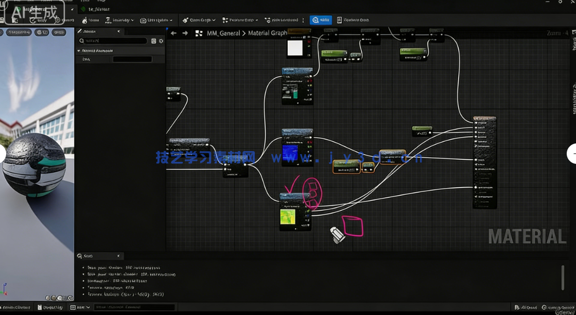Click the magnifier icon of the Stats panel
This screenshot has width=576, height=315.
[x=80, y=256]
